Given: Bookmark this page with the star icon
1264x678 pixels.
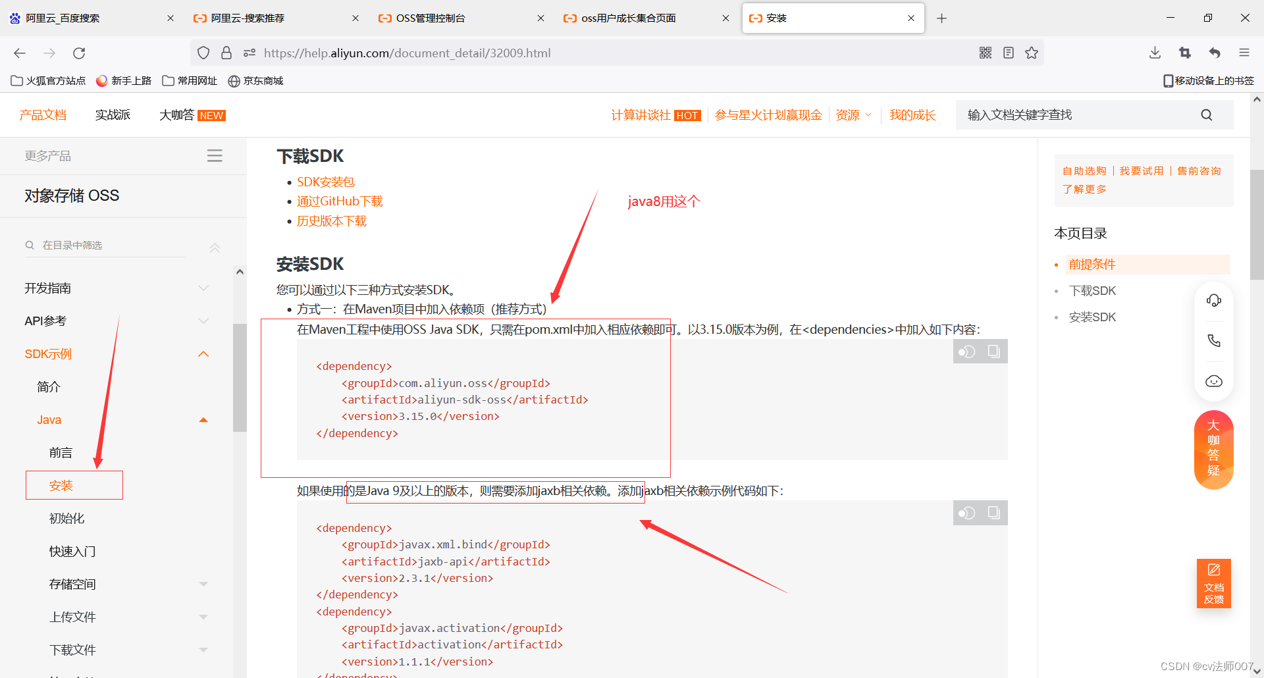Looking at the screenshot, I should (1032, 53).
